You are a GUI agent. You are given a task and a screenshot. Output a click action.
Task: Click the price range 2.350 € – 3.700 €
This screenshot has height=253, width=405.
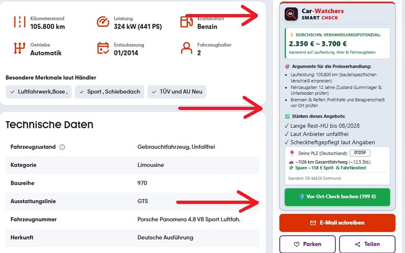(x=318, y=44)
